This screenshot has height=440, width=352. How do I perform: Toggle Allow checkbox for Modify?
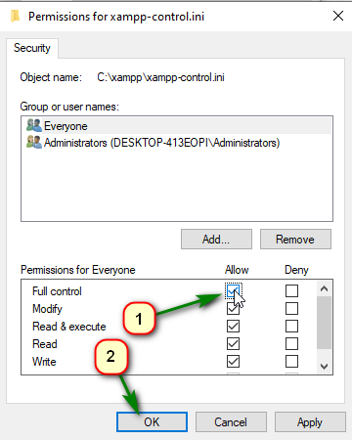coord(233,308)
